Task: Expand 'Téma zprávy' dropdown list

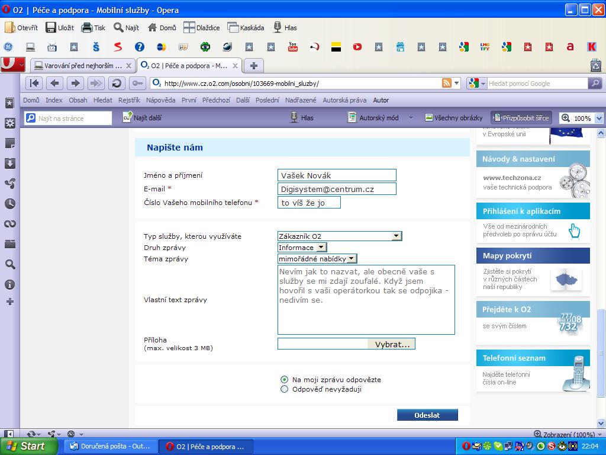Action: 351,258
